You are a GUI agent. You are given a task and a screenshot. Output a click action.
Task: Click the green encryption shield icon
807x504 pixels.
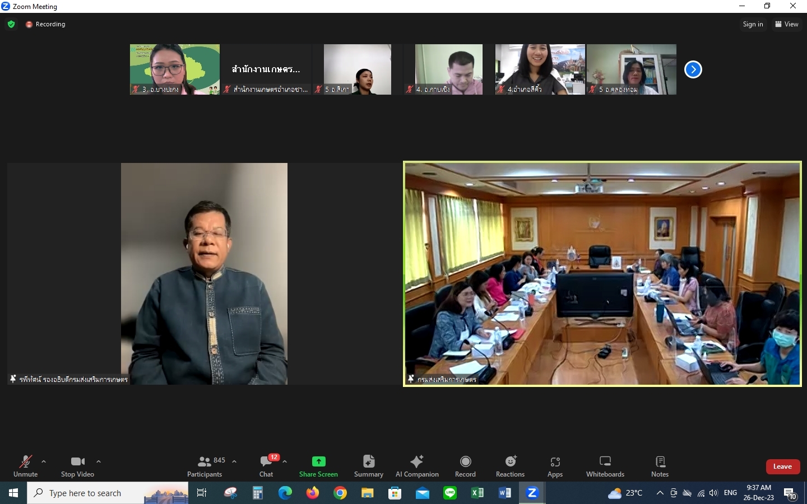pos(11,24)
